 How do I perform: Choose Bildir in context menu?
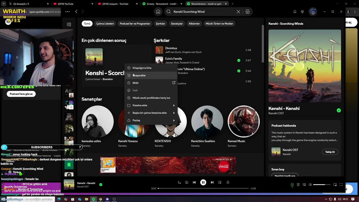coord(151,83)
